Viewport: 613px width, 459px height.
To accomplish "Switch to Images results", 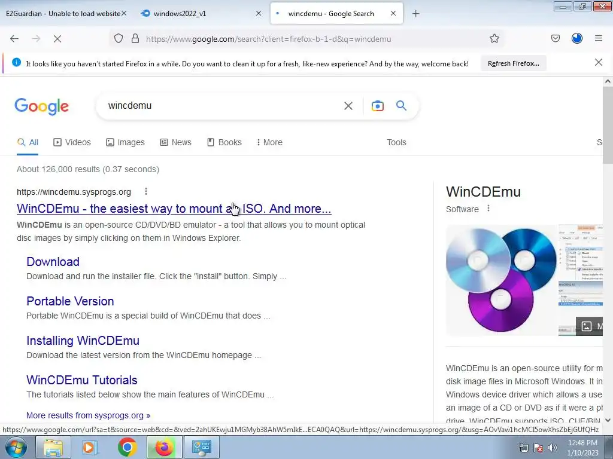I will (x=126, y=142).
